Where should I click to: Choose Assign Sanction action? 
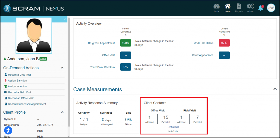(x=17, y=81)
